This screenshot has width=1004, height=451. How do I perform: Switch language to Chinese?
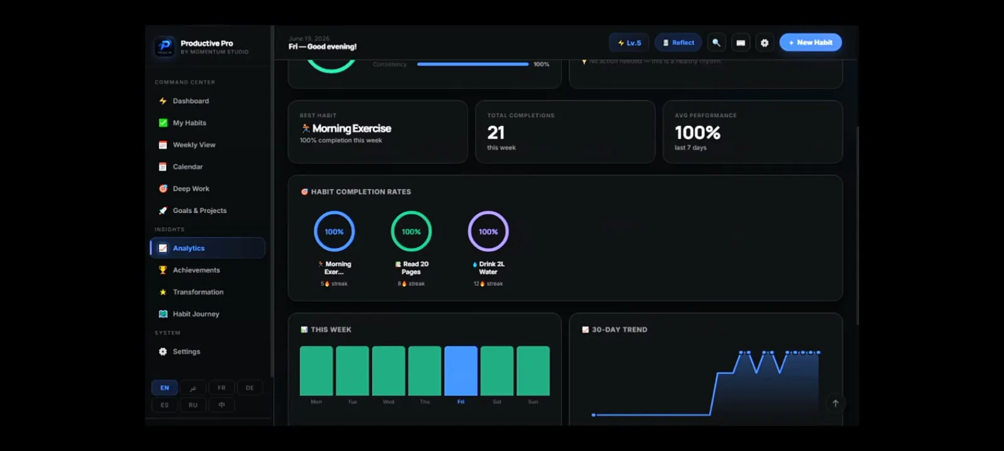tap(222, 405)
